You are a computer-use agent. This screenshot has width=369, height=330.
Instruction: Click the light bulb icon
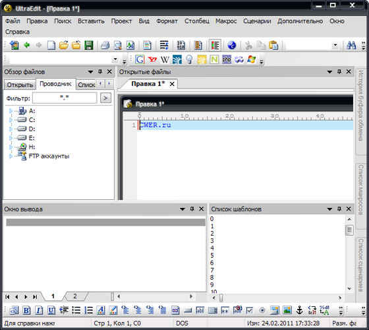pyautogui.click(x=189, y=59)
